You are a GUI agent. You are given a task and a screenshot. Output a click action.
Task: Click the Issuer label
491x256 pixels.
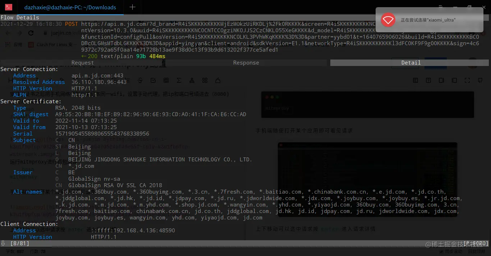(x=23, y=172)
